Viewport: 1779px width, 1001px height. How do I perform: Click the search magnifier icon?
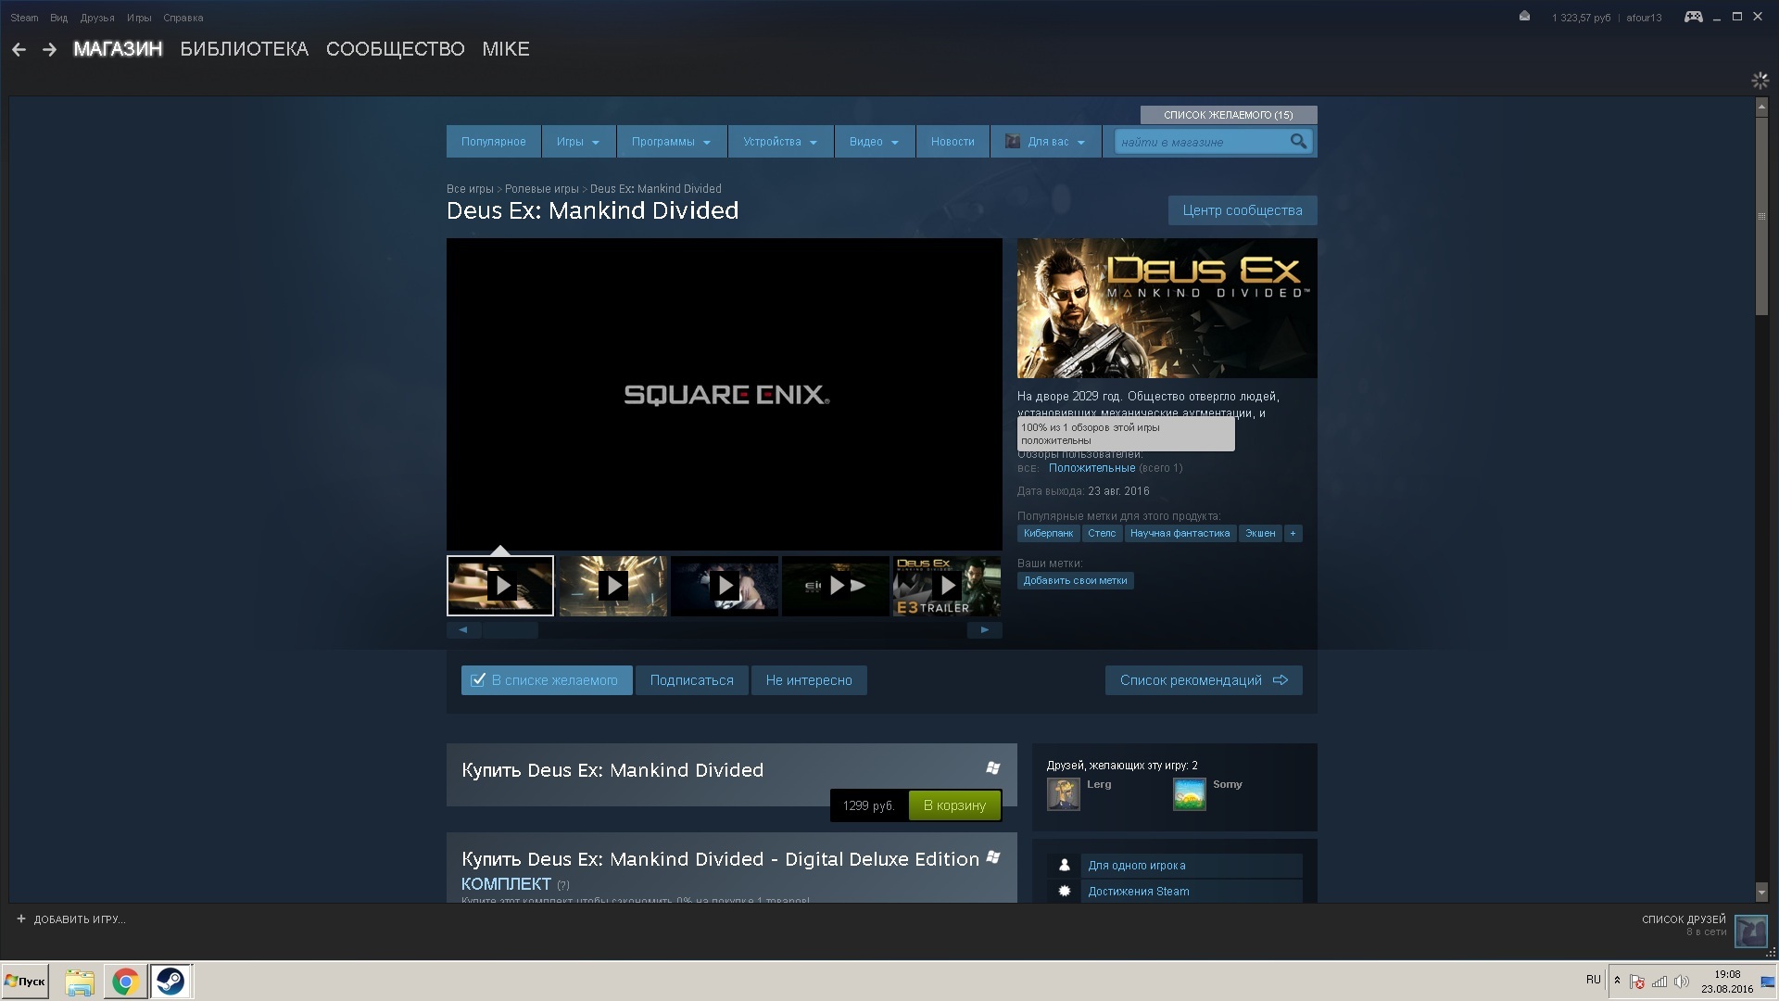pyautogui.click(x=1298, y=141)
